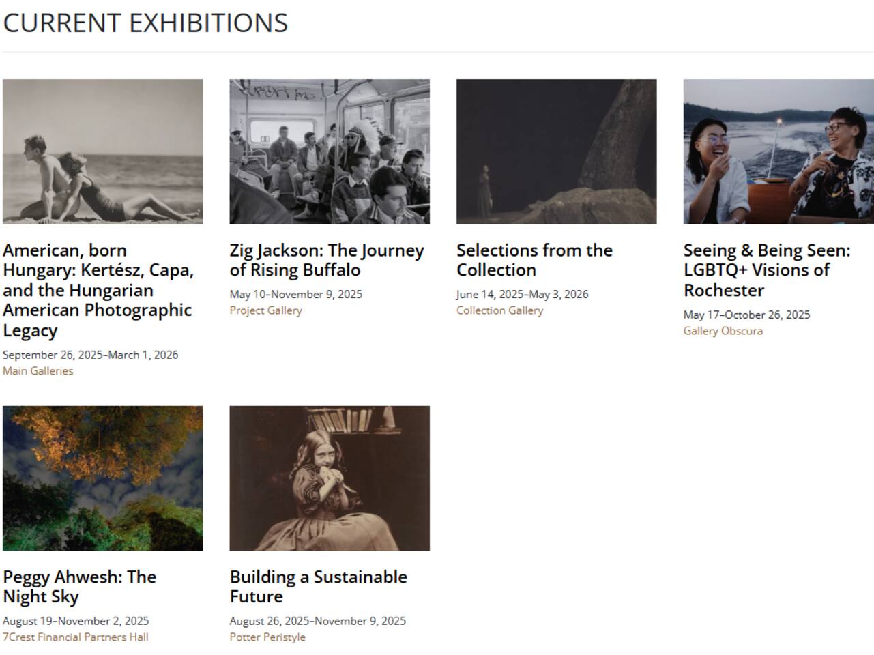Viewport: 874px width, 655px height.
Task: Open Building a Sustainable Future title
Action: pos(318,587)
